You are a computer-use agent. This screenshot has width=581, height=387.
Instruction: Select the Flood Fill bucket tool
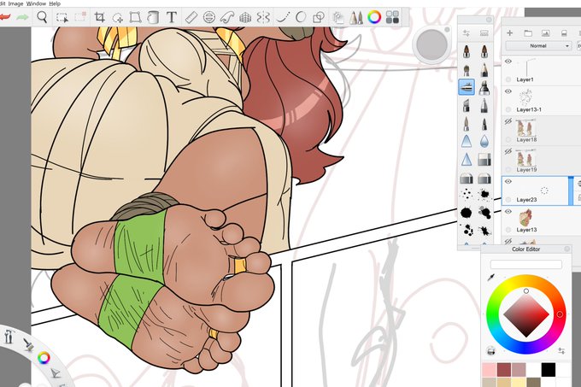tap(153, 17)
